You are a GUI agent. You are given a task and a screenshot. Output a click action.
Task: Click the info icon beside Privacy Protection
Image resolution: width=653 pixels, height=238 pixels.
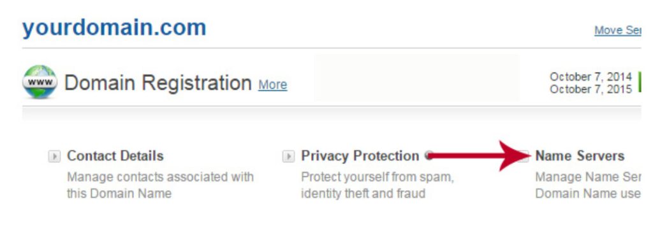(x=429, y=156)
